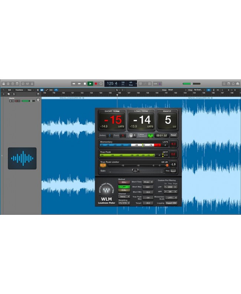This screenshot has width=241, height=294.
Task: Toggle the waveform zoom button
Action: tap(208, 90)
